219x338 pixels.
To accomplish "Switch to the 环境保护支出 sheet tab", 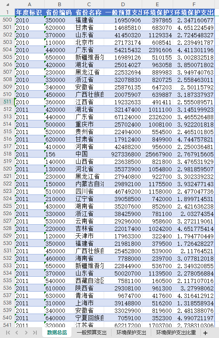I will (131, 333).
